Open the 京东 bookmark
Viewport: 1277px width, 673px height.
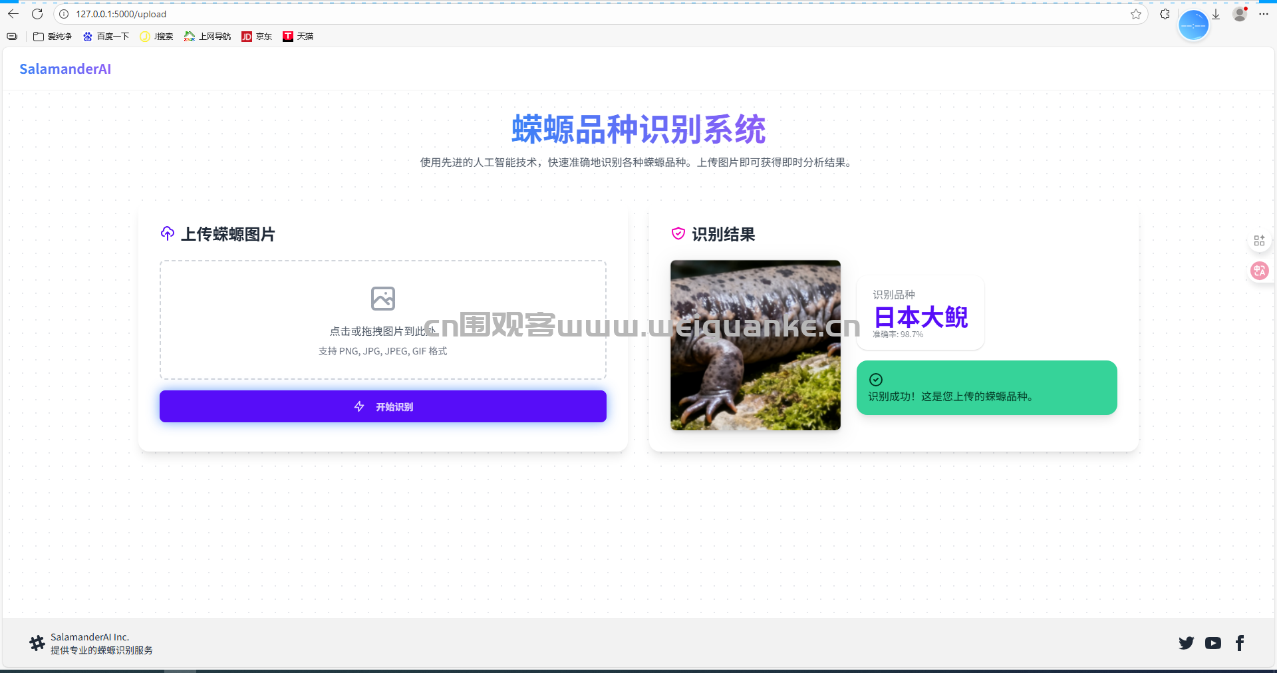click(x=257, y=37)
